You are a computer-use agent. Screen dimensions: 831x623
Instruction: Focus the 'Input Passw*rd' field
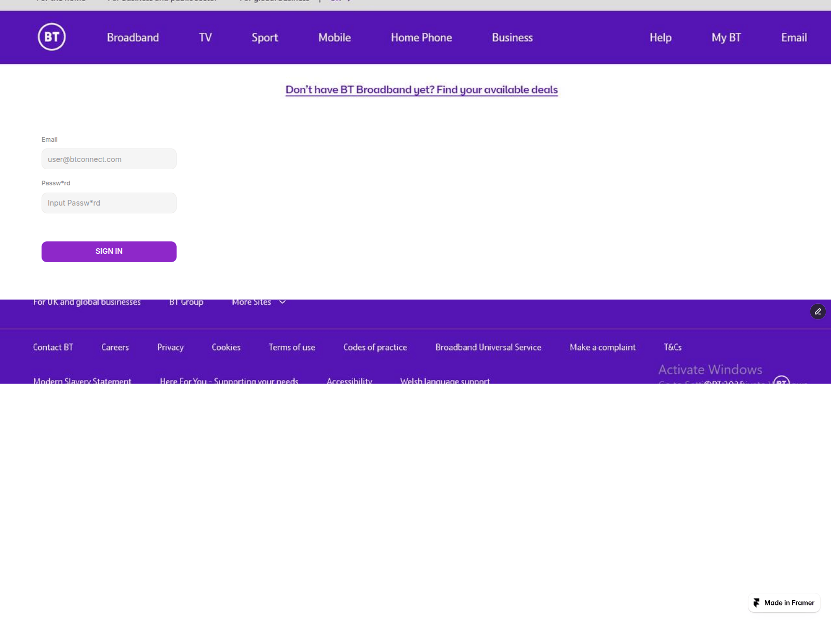tap(109, 203)
